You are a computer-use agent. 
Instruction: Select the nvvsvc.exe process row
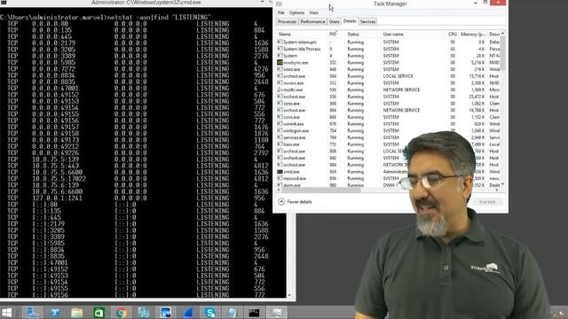pyautogui.click(x=389, y=82)
